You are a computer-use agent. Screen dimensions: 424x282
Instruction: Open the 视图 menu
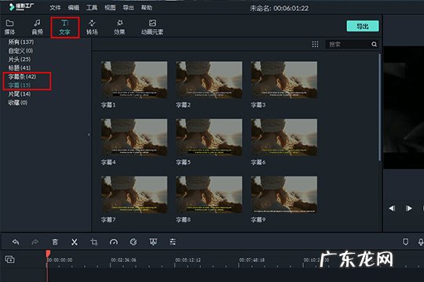click(x=110, y=8)
